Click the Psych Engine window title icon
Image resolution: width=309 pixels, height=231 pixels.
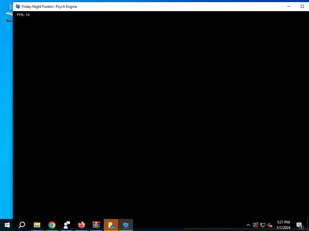pos(18,7)
